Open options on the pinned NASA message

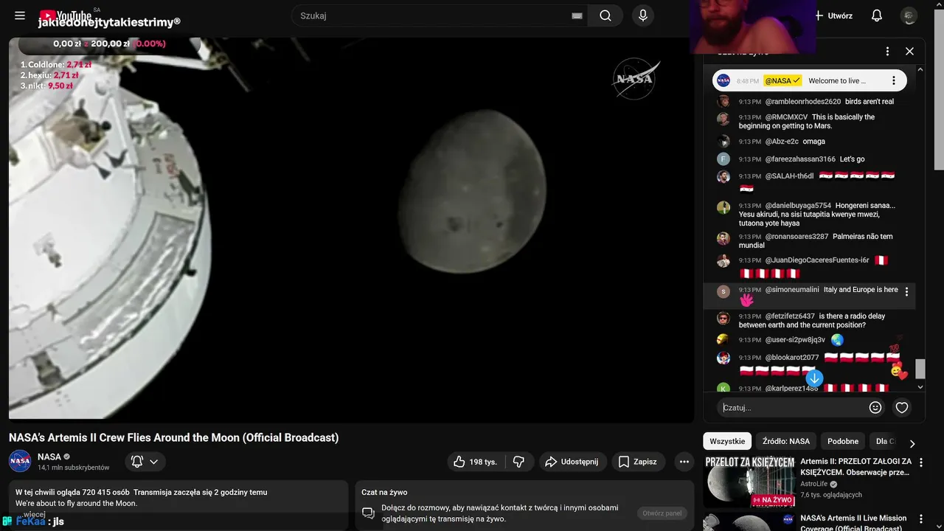pyautogui.click(x=894, y=81)
